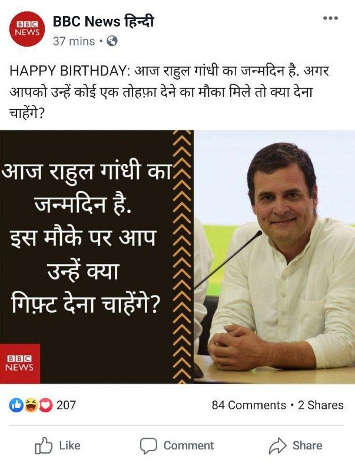Click the Share button label

tap(307, 445)
